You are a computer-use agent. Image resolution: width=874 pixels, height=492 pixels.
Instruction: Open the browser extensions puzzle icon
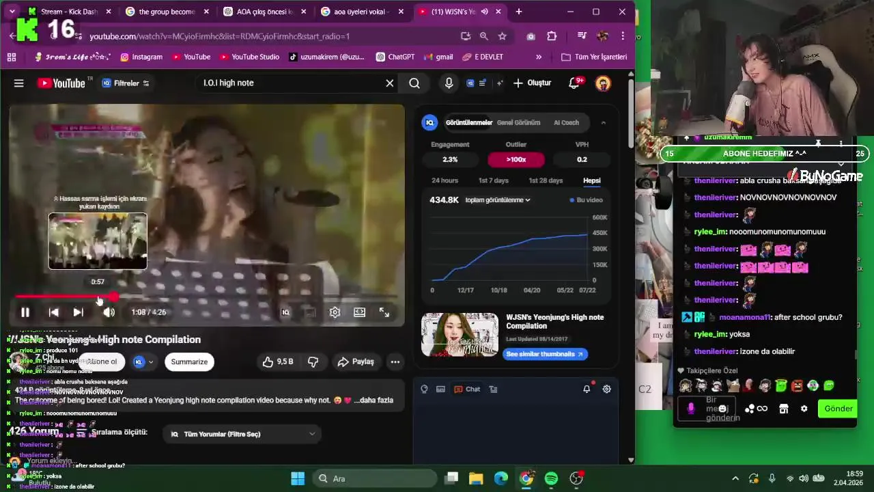pos(552,36)
